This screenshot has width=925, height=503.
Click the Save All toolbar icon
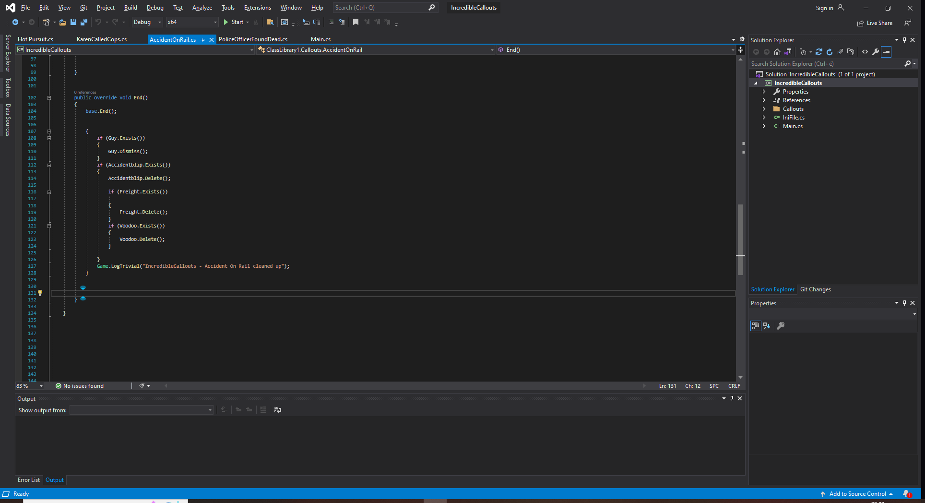coord(84,22)
